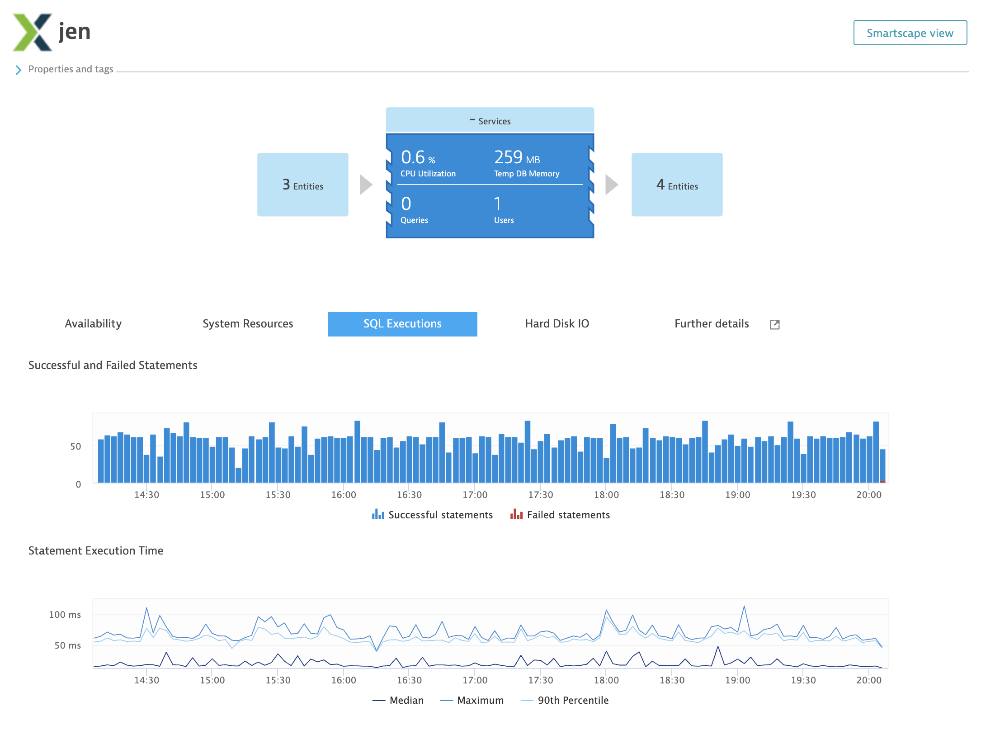The width and height of the screenshot is (981, 730).
Task: Click the red failed statements bar at 20:00
Action: point(882,482)
